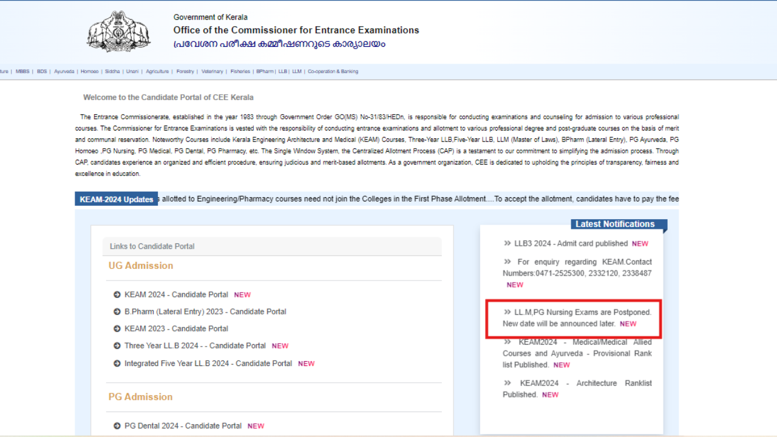Click the chevron icon before LLB3 2024 notification
The image size is (777, 437).
click(507, 243)
